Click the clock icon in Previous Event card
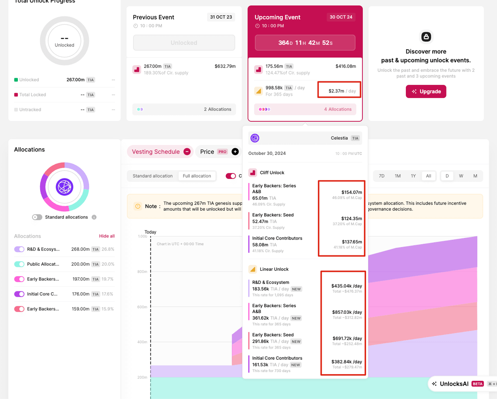The width and height of the screenshot is (497, 399). [x=135, y=26]
